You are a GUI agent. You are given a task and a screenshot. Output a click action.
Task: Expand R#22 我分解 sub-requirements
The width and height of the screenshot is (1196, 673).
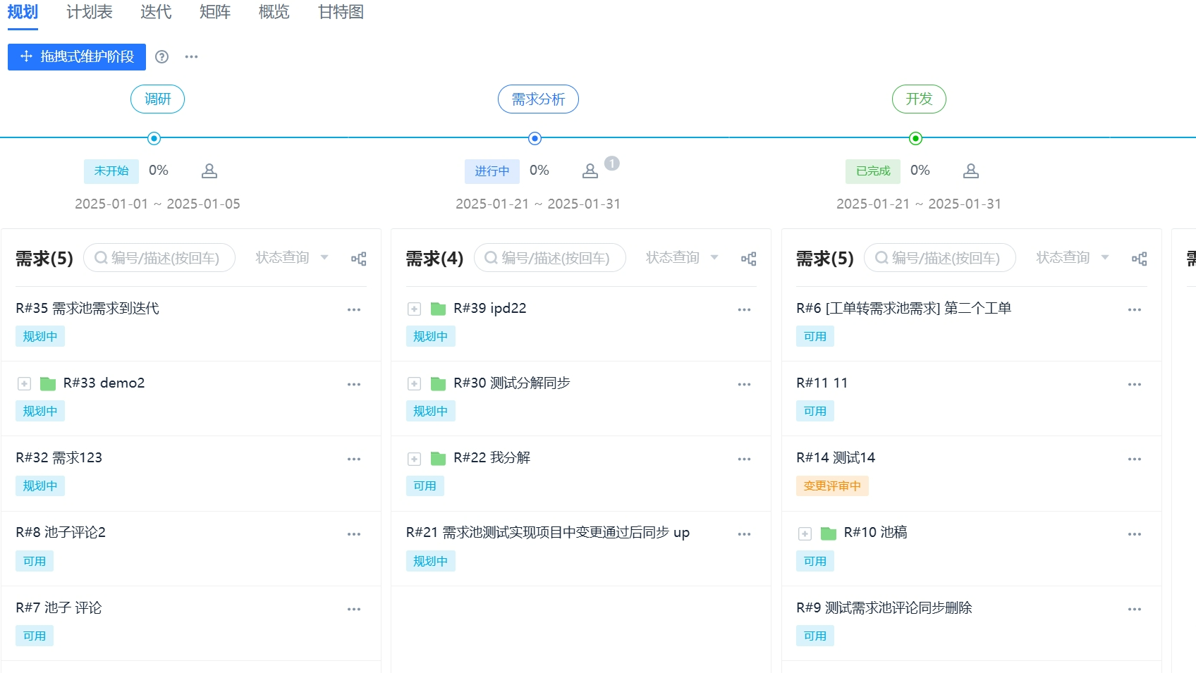pos(414,459)
